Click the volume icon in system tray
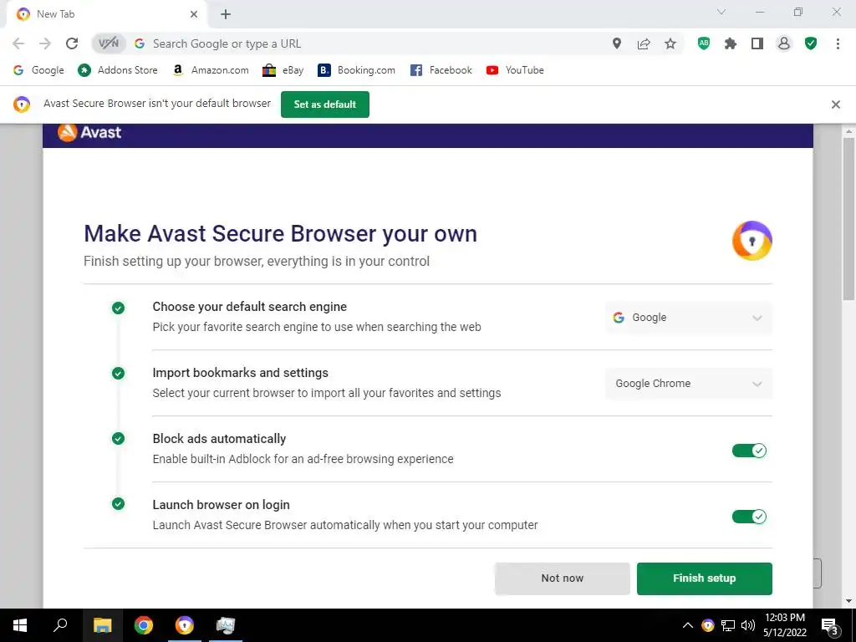This screenshot has width=856, height=642. coord(748,625)
